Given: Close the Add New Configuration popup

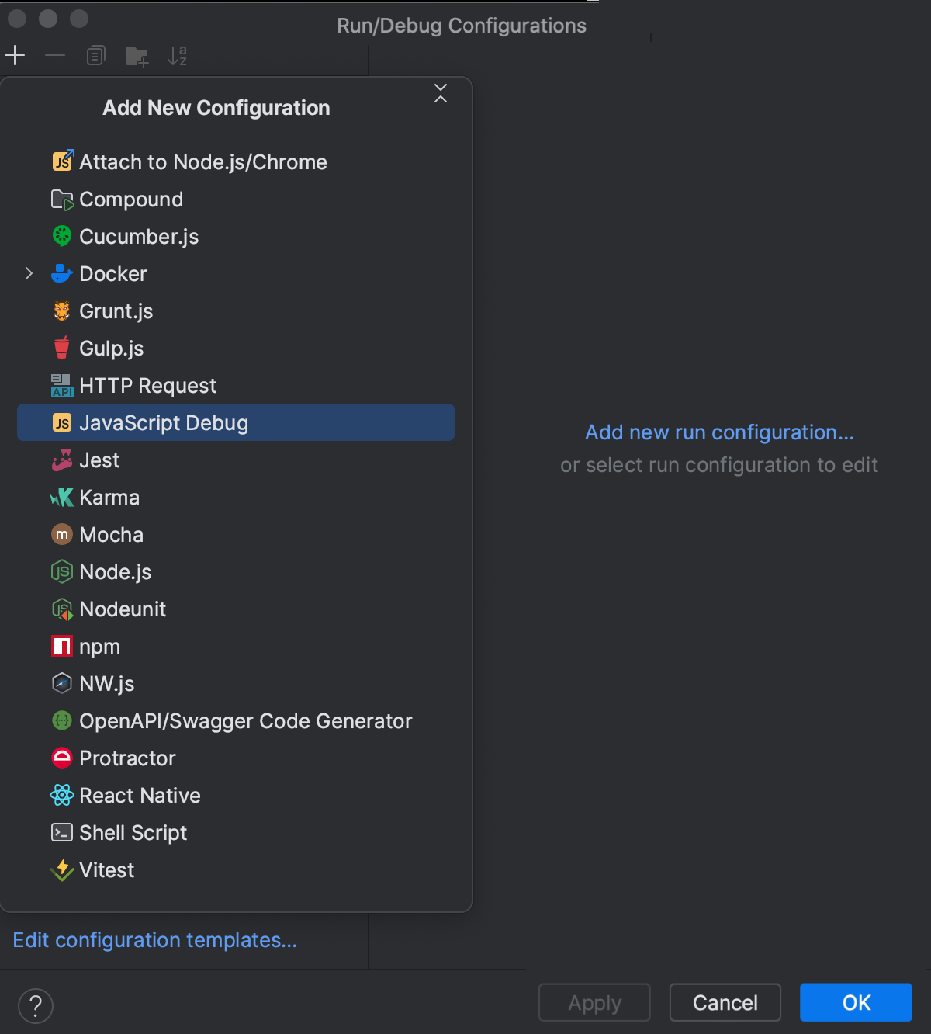Looking at the screenshot, I should [x=440, y=92].
